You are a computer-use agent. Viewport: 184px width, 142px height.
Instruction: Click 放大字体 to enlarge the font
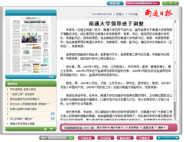[x=103, y=128]
